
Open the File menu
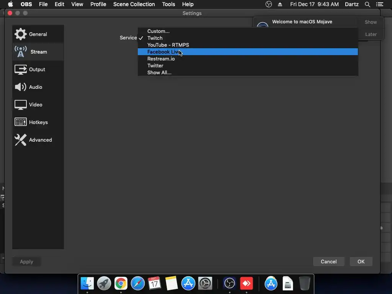43,4
